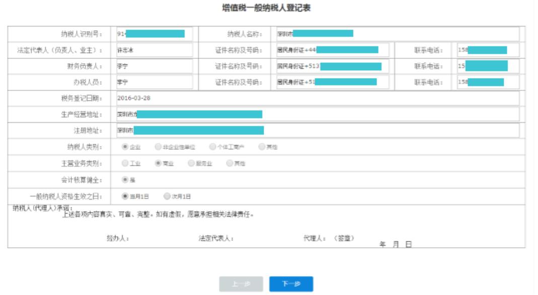Viewport: 538px width, 295px height.
Task: Click the 财务负责人 name input field
Action: (154, 66)
